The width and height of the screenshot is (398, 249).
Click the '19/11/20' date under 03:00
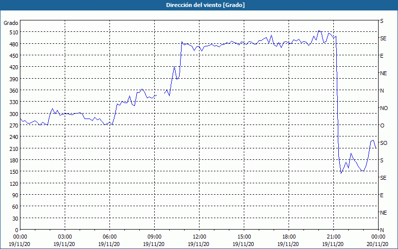point(64,244)
